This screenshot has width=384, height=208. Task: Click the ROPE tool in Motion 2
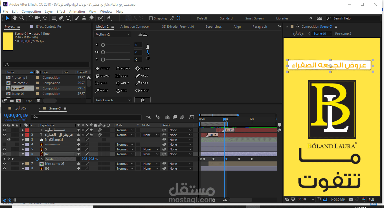pyautogui.click(x=142, y=83)
